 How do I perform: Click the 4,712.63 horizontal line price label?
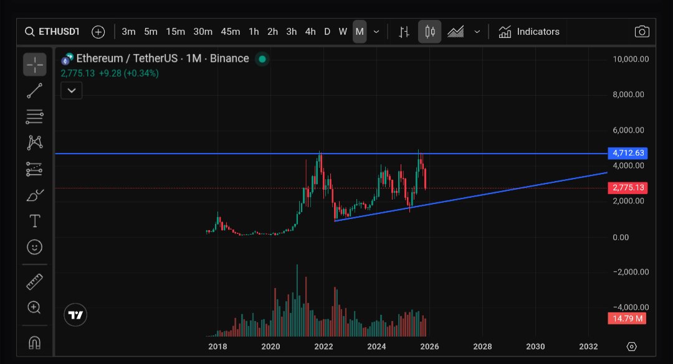628,153
